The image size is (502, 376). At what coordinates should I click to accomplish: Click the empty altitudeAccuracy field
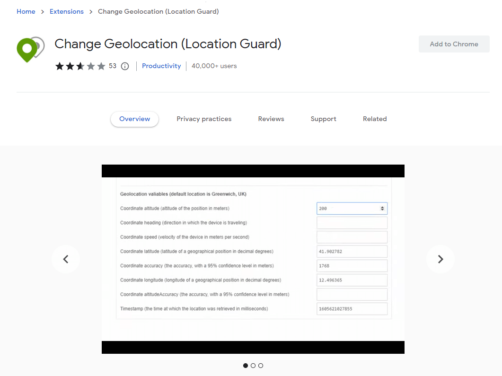pyautogui.click(x=352, y=294)
